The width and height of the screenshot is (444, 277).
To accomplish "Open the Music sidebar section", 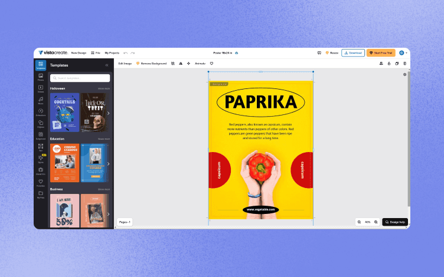I will tap(41, 101).
